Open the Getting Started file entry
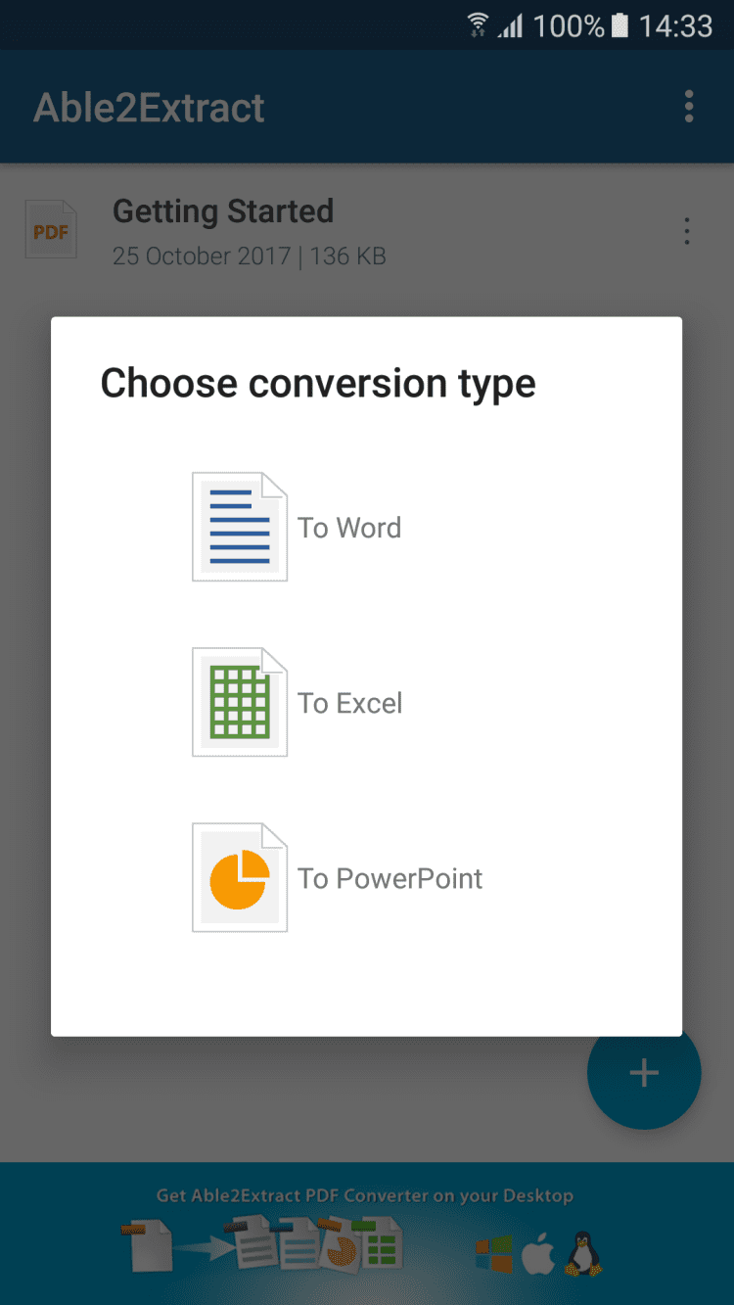734x1305 pixels. pos(223,211)
